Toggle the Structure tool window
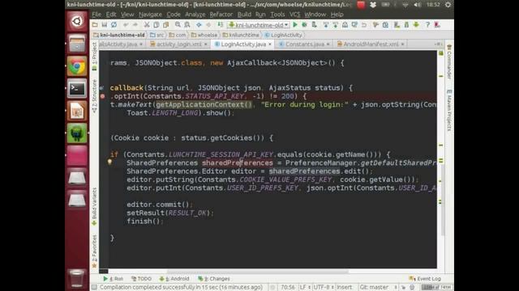This screenshot has height=291, width=519. [95, 95]
